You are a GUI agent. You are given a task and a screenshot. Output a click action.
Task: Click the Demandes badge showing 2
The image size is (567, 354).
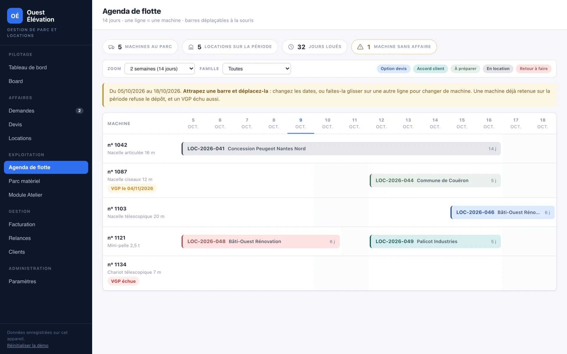pos(79,111)
